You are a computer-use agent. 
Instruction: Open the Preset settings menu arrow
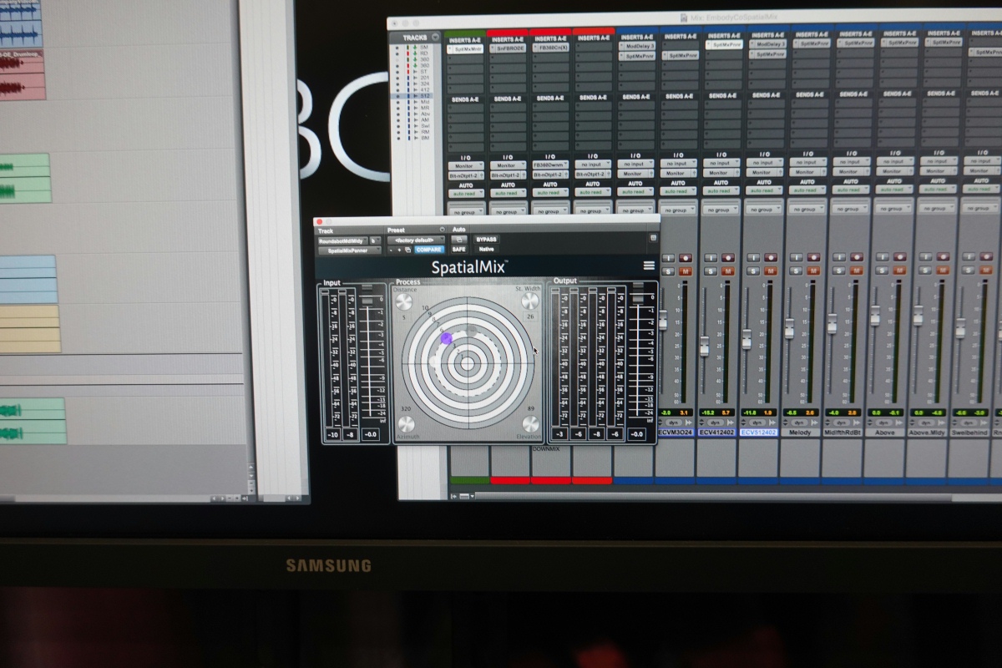(x=443, y=230)
